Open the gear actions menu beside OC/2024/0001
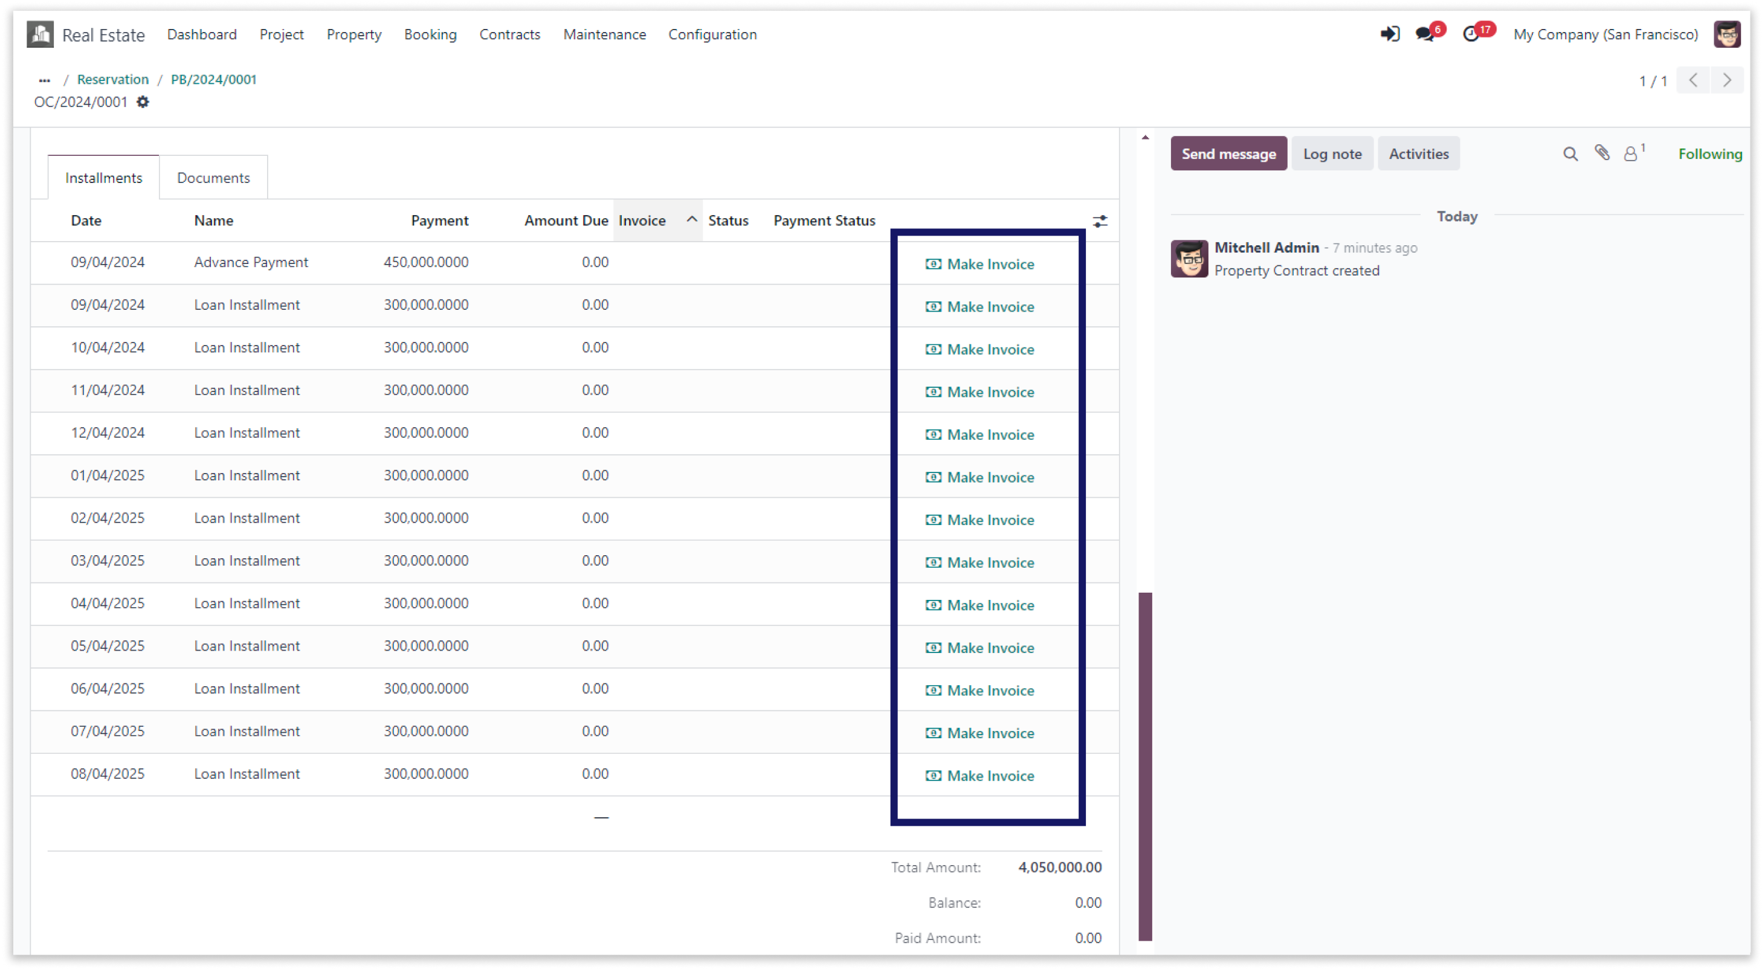Viewport: 1762px width, 969px height. (x=142, y=102)
